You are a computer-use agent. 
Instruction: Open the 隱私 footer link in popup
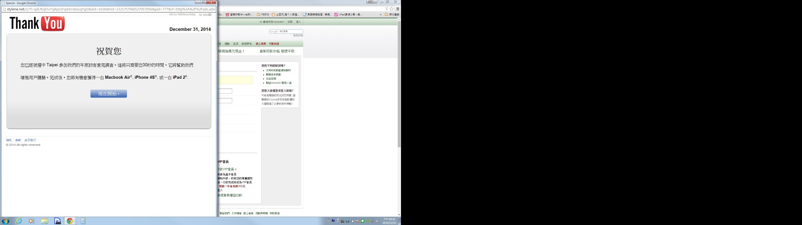pyautogui.click(x=9, y=140)
